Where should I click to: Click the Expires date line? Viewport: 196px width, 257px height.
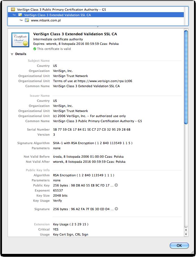click(76, 44)
